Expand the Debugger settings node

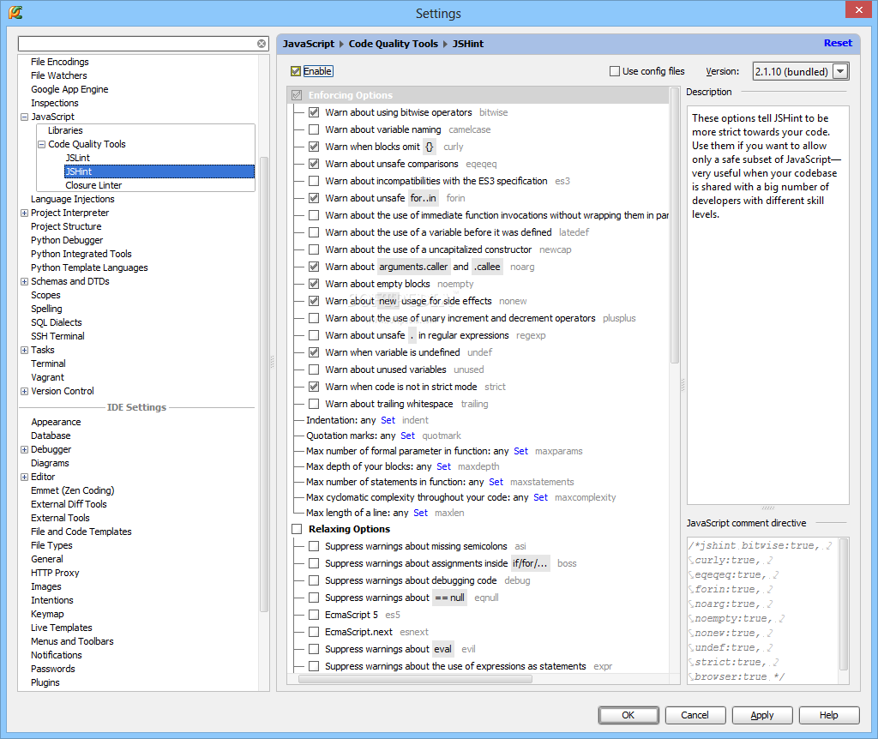pyautogui.click(x=24, y=449)
